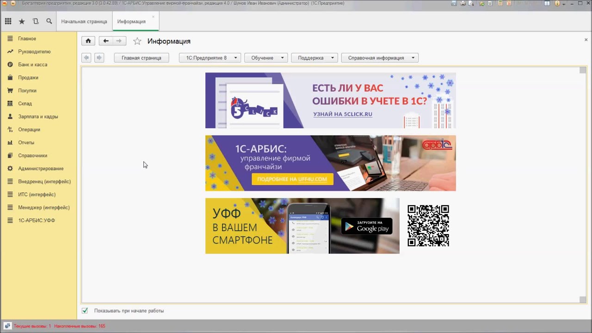Open the 5Click errors banner
Screen dimensions: 592x333
(331, 100)
